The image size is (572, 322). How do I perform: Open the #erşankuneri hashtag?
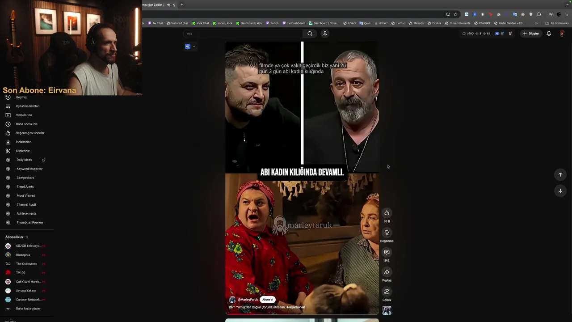(296, 307)
